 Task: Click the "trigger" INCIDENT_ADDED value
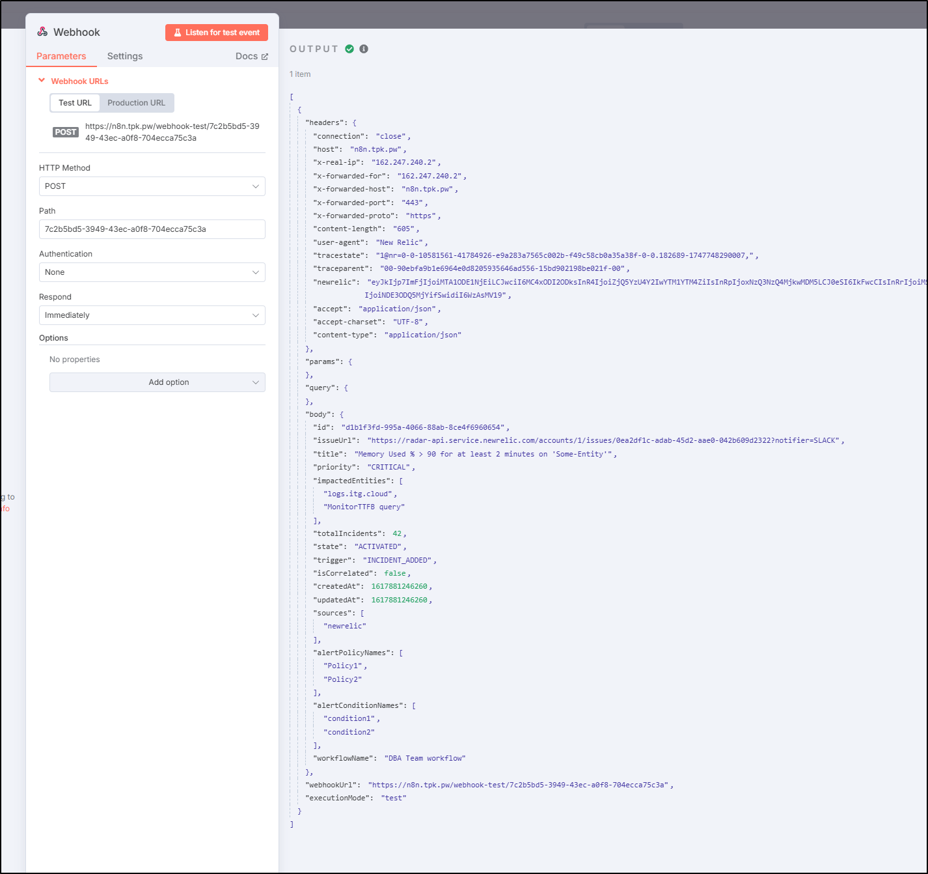click(397, 560)
